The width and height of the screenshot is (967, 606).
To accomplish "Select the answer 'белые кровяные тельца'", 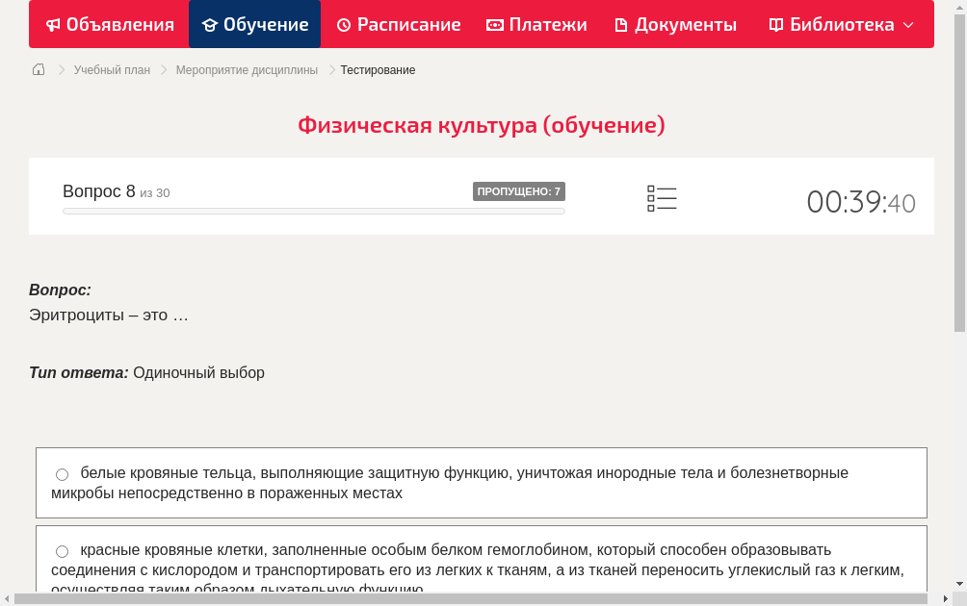I will pyautogui.click(x=63, y=474).
